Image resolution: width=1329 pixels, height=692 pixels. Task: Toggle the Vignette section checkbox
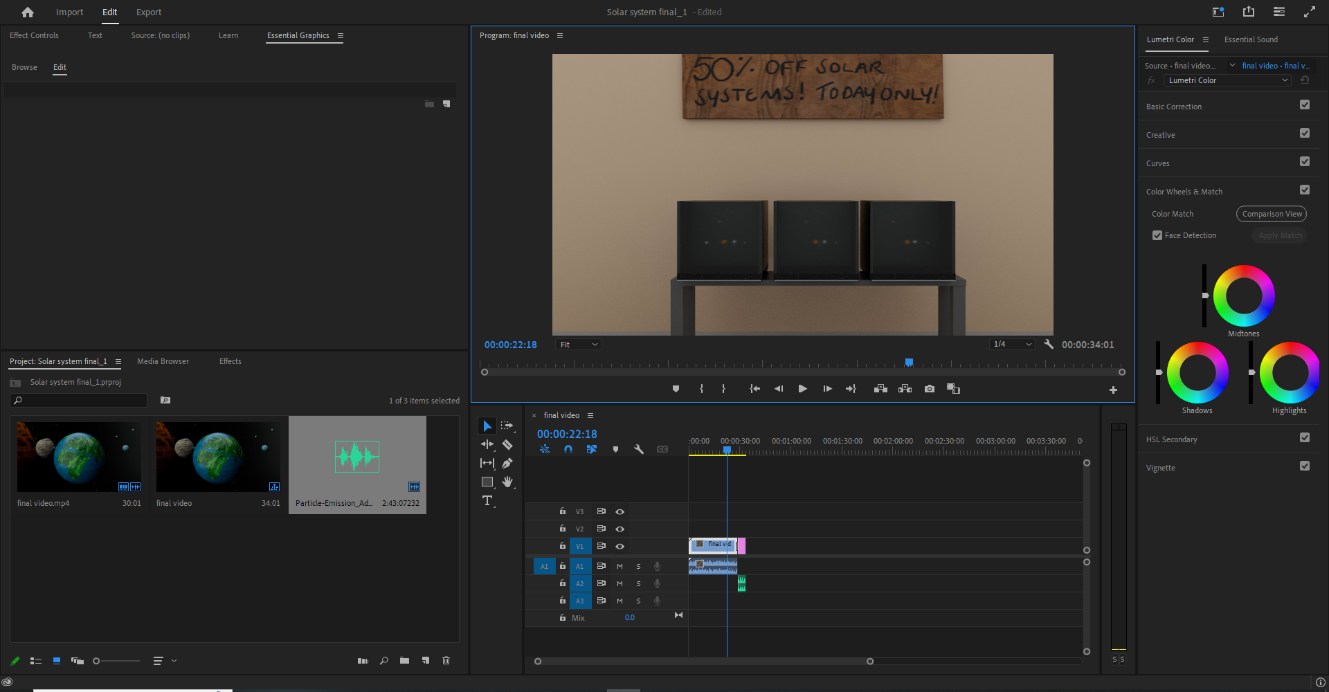1305,466
